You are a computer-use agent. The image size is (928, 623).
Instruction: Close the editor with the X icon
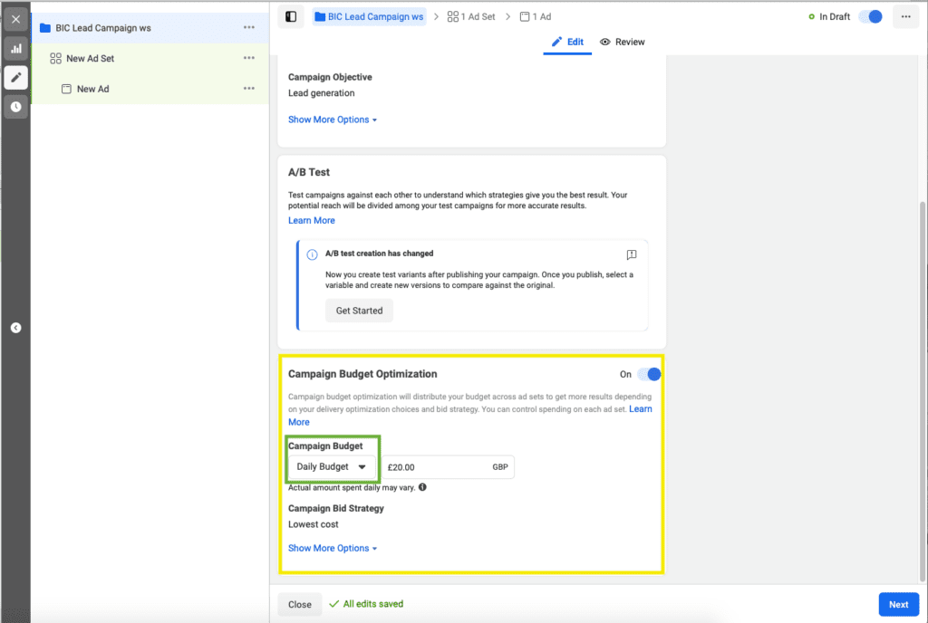15,18
